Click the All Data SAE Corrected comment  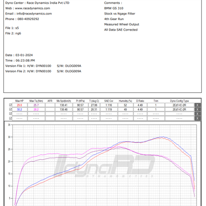(121, 30)
